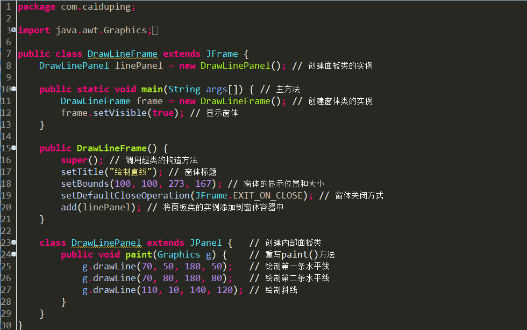Collapse the DrawLineFrame constructor fold marker
The height and width of the screenshot is (330, 527).
tap(14, 148)
